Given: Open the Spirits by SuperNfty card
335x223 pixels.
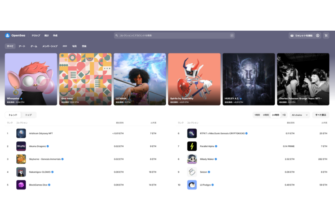Looking at the screenshot, I should (194, 79).
